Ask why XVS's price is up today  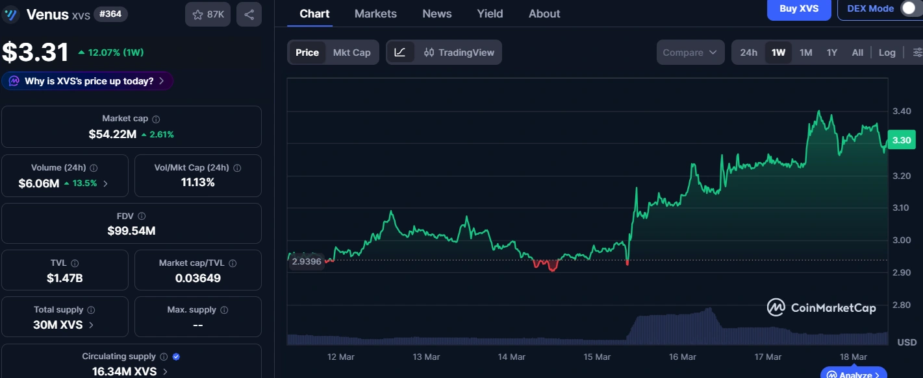coord(88,80)
